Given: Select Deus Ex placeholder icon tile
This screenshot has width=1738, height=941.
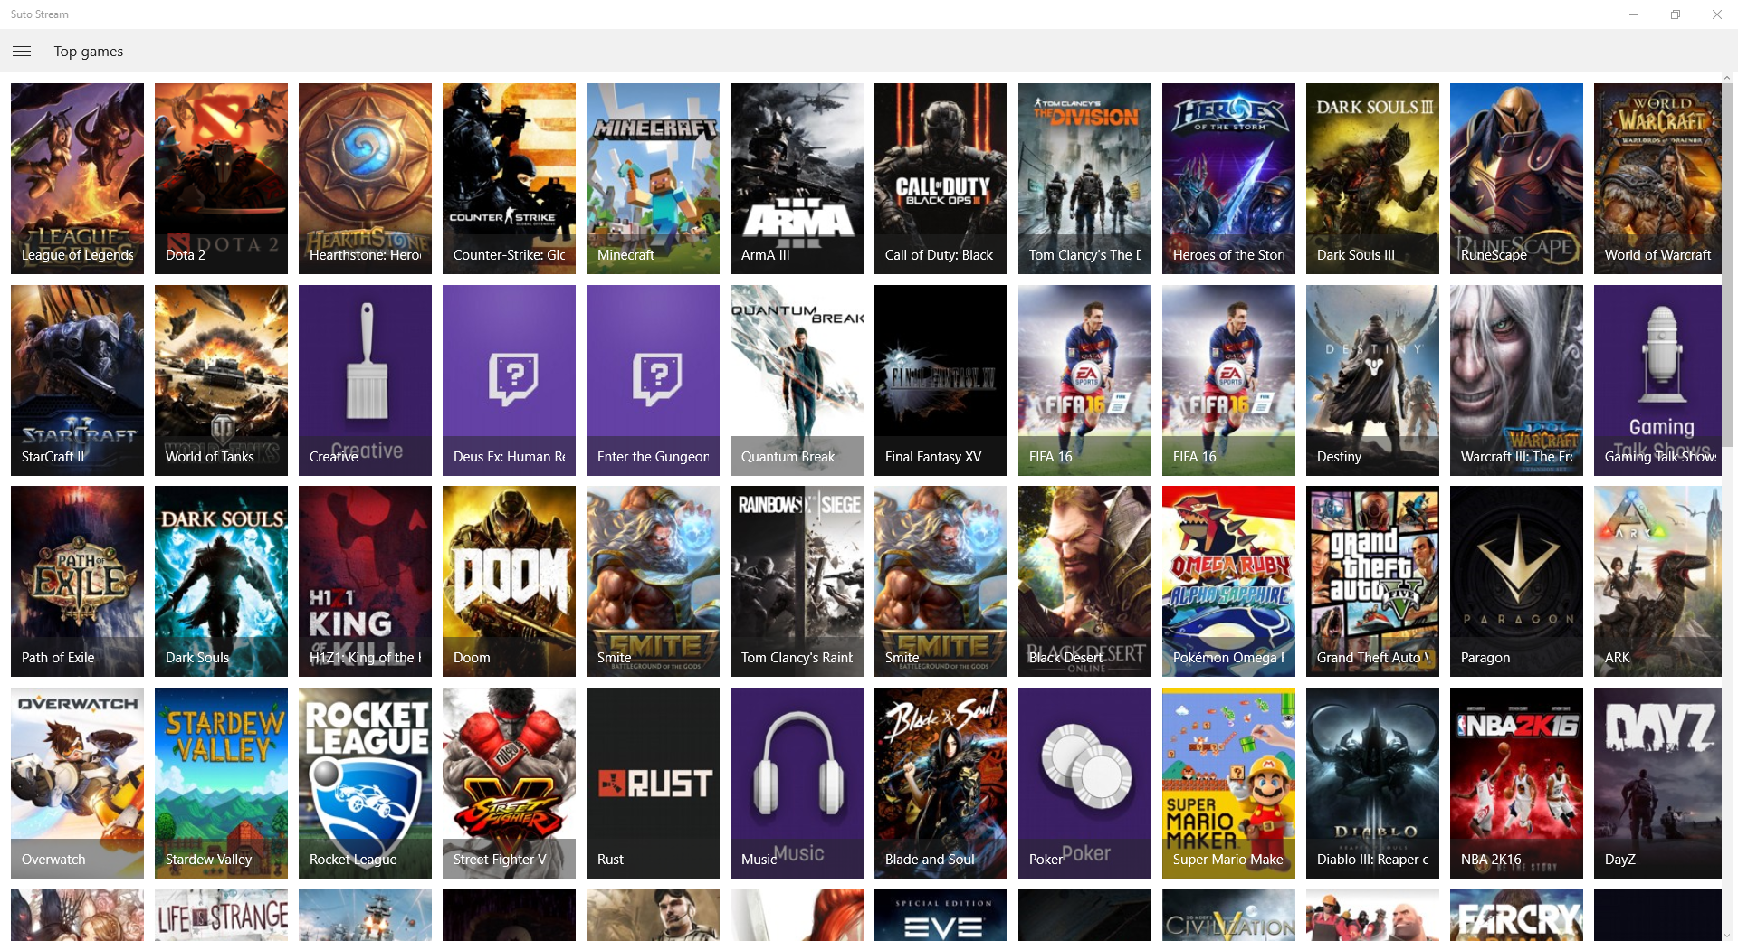Looking at the screenshot, I should tap(509, 380).
